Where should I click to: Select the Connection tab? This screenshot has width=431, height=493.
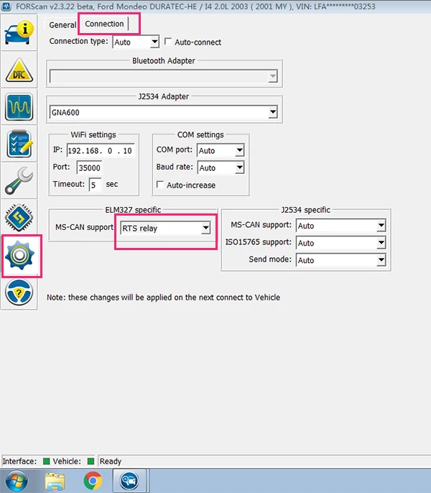(104, 24)
